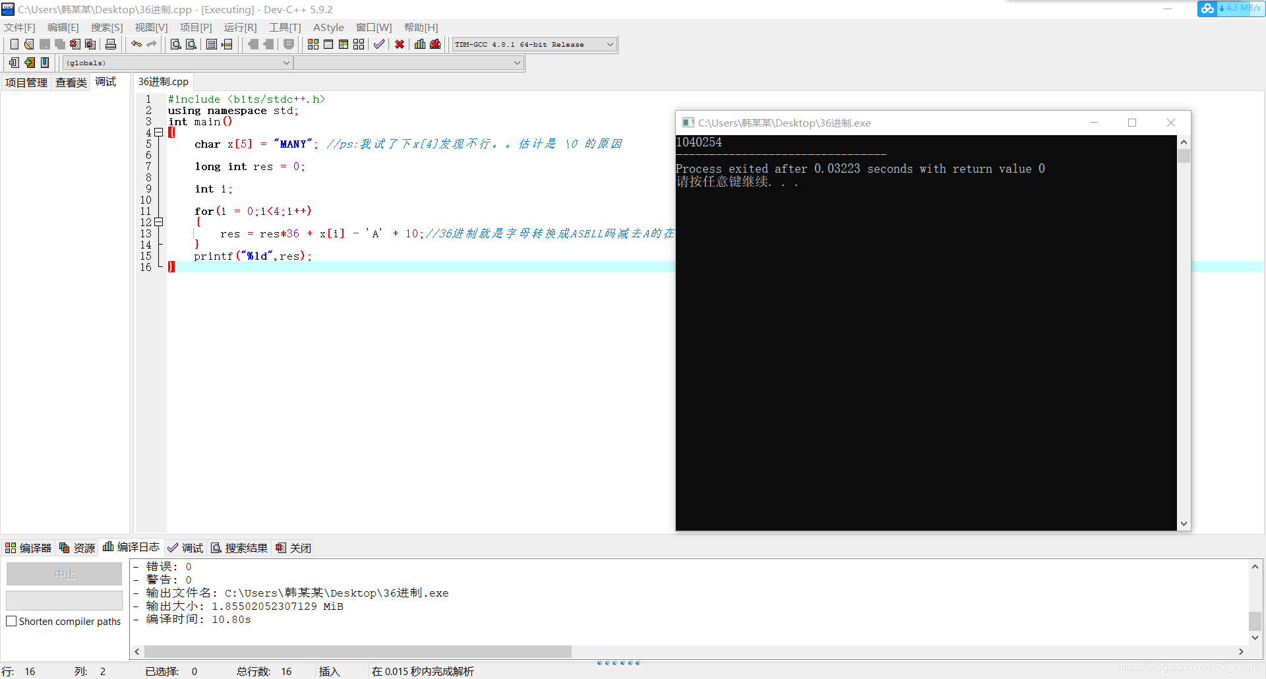Image resolution: width=1266 pixels, height=679 pixels.
Task: Open the 搜索[S] menu
Action: pos(107,27)
